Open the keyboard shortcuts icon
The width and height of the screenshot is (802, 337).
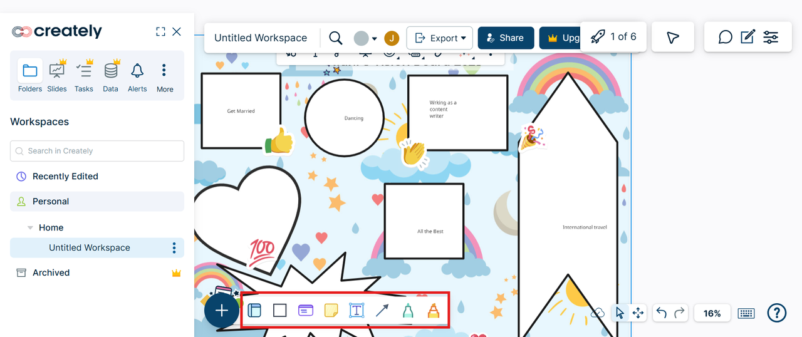tap(746, 313)
